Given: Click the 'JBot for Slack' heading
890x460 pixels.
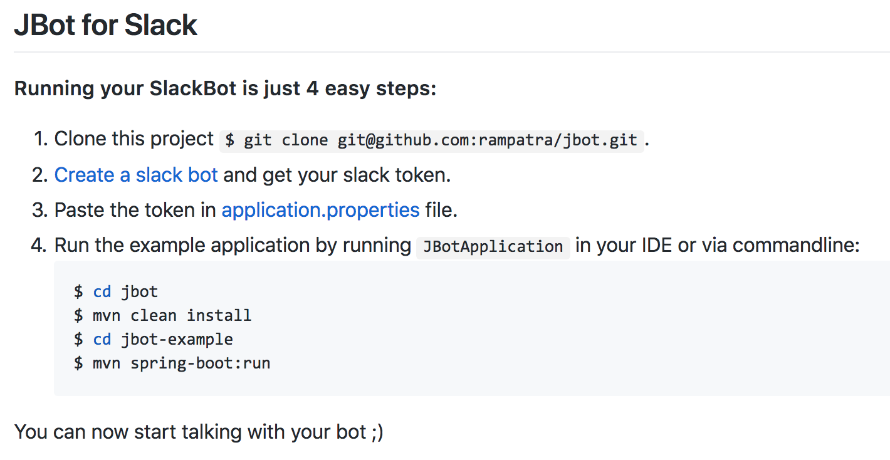Looking at the screenshot, I should (x=105, y=25).
